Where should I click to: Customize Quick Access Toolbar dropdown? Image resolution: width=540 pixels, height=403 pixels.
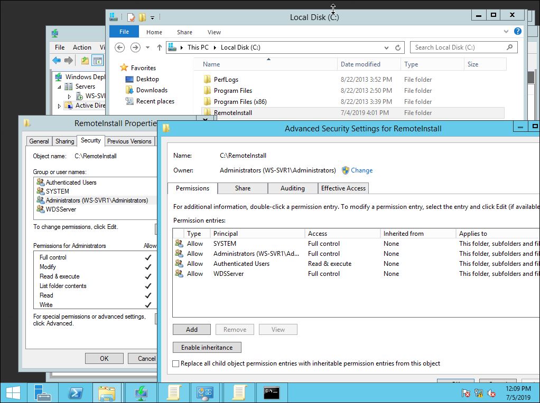point(152,17)
